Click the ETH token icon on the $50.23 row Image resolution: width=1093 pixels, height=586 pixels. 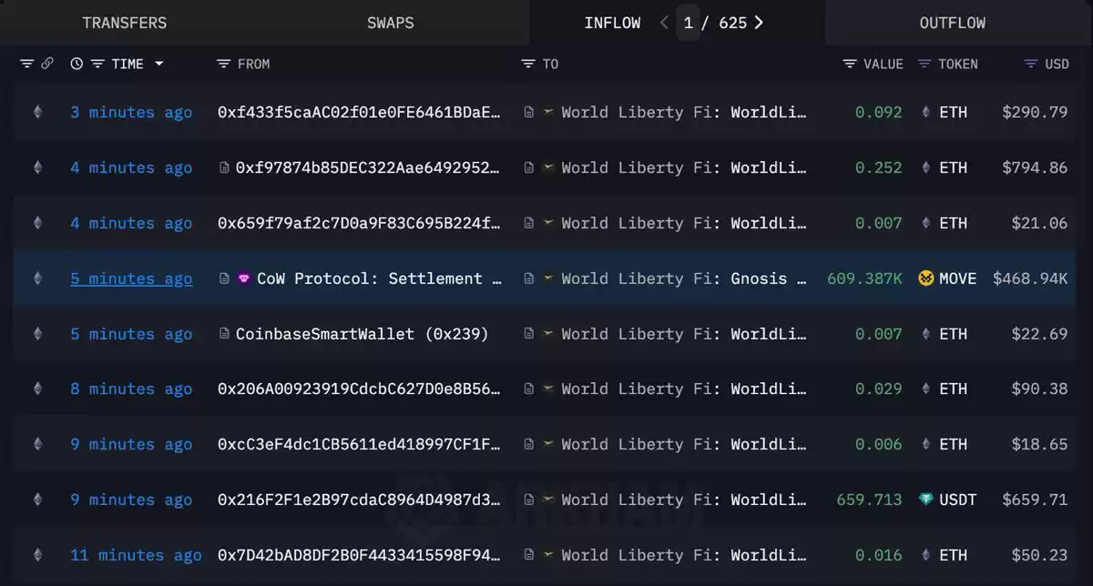pos(926,555)
